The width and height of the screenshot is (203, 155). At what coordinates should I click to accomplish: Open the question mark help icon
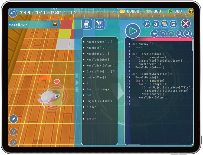pos(55,24)
